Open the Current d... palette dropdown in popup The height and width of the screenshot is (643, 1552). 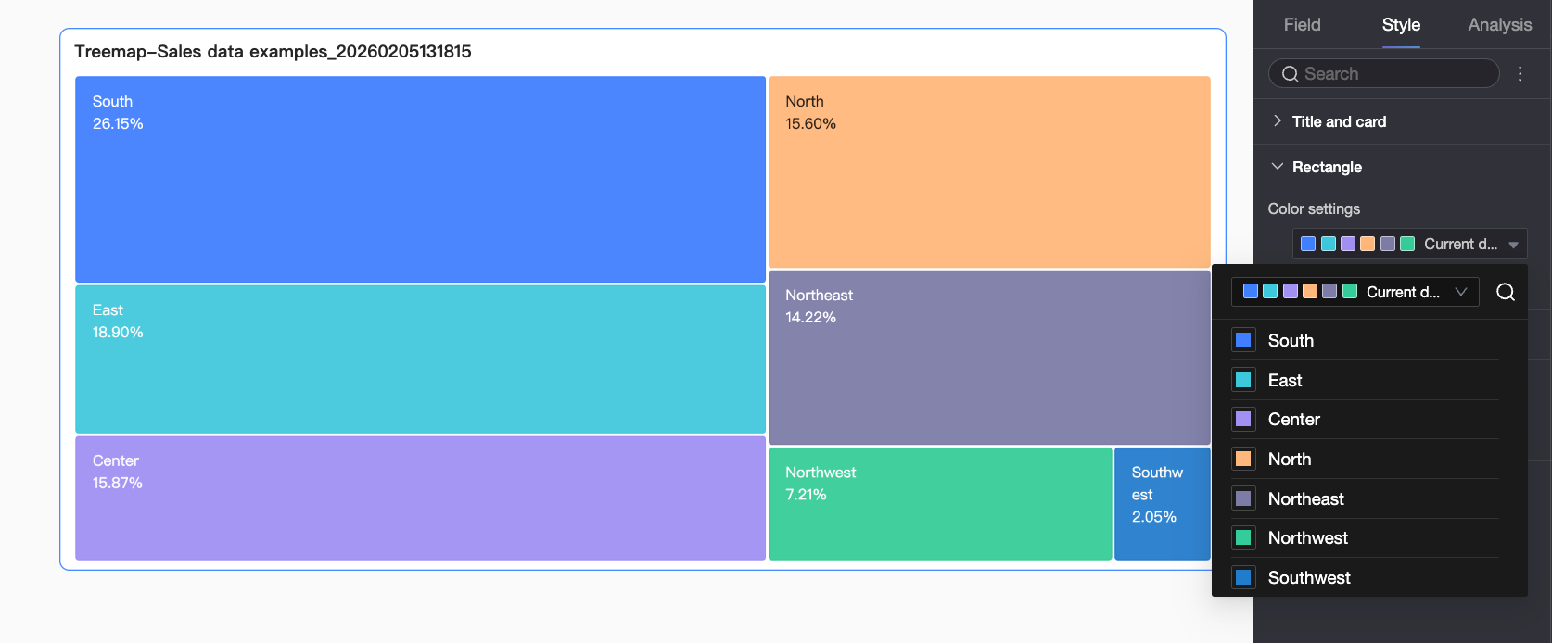click(1355, 292)
